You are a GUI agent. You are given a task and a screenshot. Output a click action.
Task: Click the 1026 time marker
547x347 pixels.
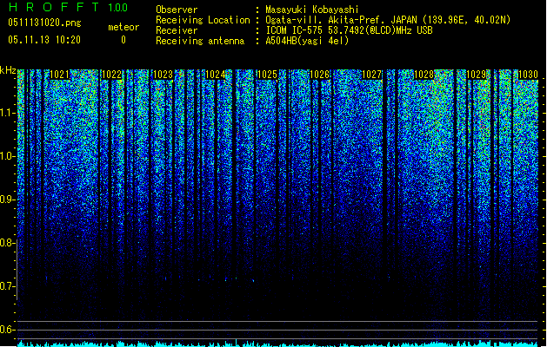319,75
